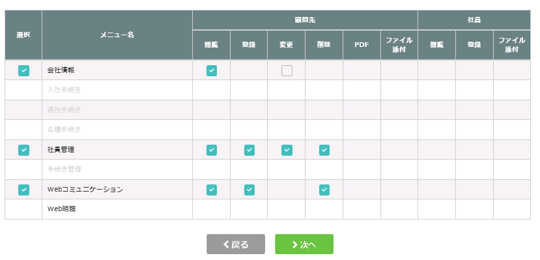Toggle 削除 checkbox for Webコミュニケーション
Viewport: 540px width, 260px height.
point(324,190)
